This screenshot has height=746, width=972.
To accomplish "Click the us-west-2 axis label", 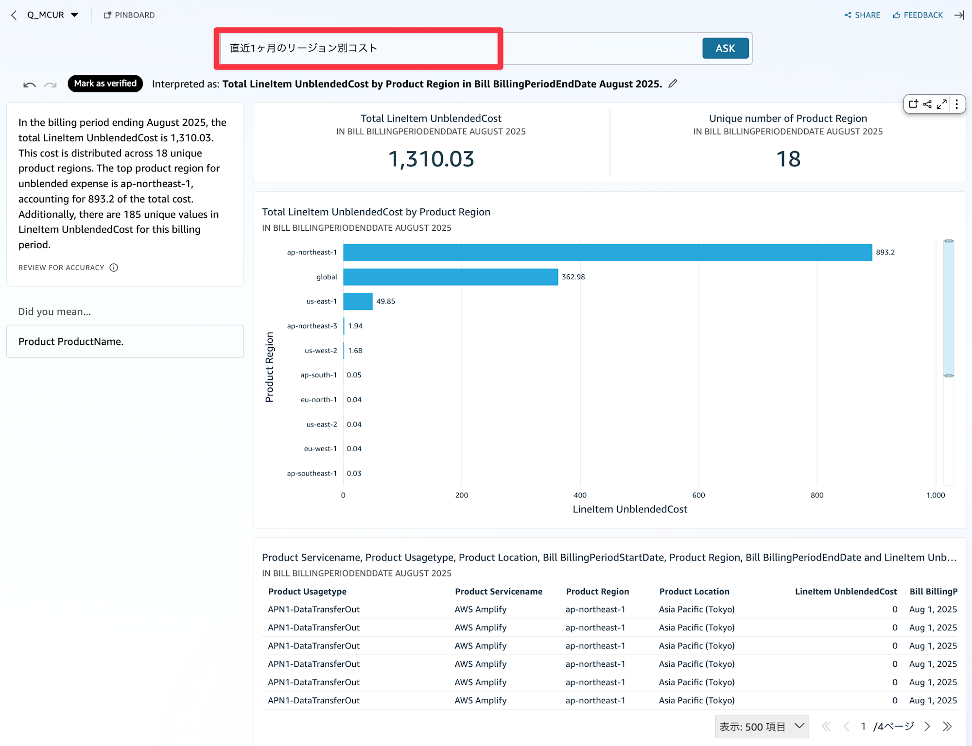I will coord(321,351).
